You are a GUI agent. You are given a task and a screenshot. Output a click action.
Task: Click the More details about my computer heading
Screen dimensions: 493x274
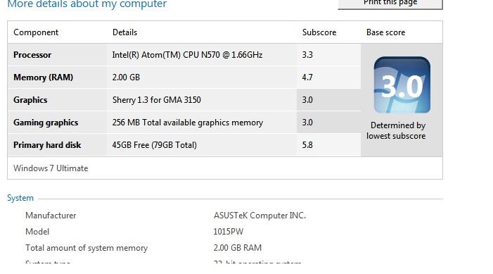pos(87,4)
